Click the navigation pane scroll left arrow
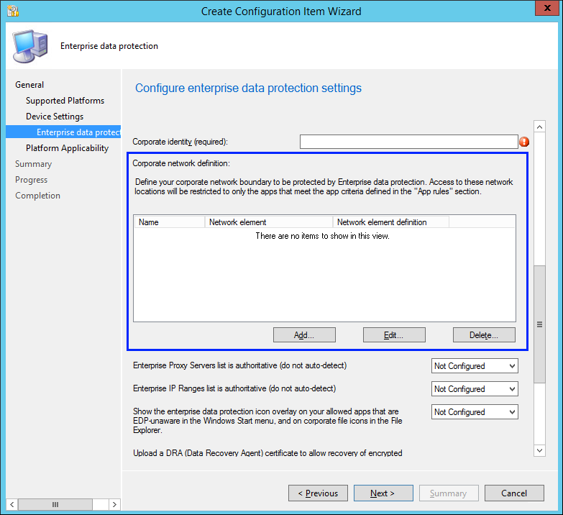Image resolution: width=563 pixels, height=515 pixels. pyautogui.click(x=12, y=504)
